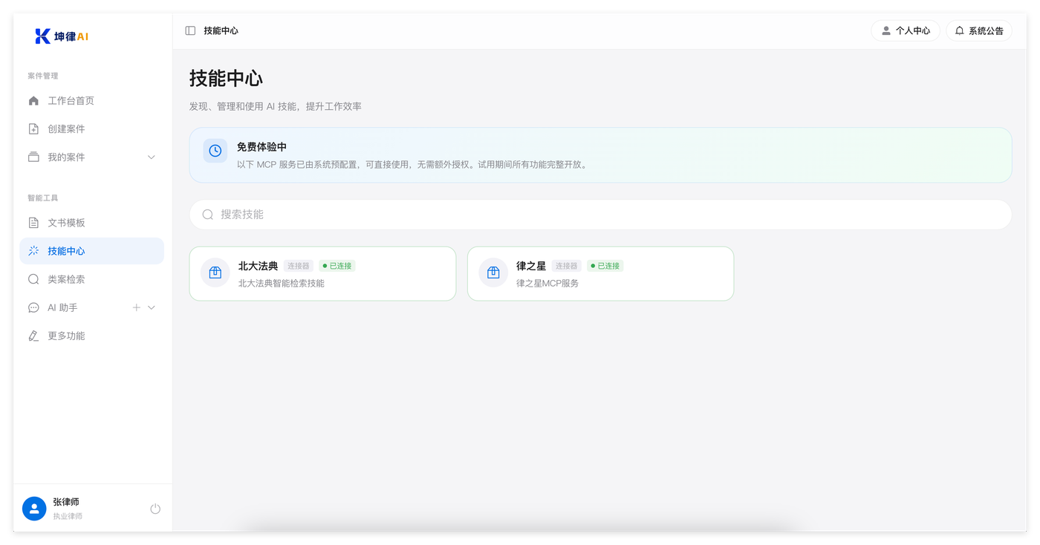Image resolution: width=1040 pixels, height=545 pixels.
Task: Open the 系统公告 button
Action: tap(979, 30)
